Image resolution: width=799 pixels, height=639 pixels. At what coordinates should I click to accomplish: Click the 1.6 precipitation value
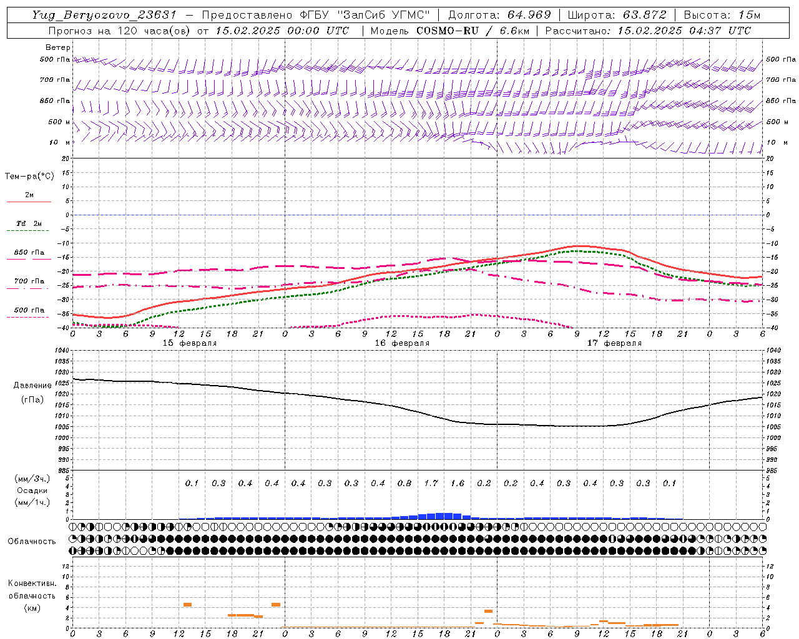pyautogui.click(x=458, y=483)
